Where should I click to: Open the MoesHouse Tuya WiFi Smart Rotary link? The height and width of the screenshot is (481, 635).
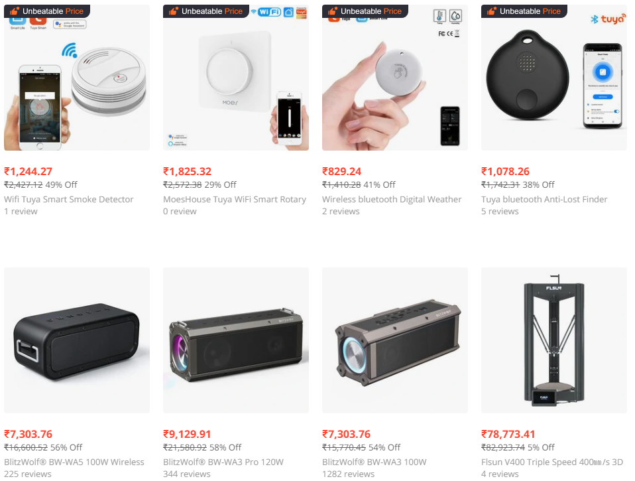235,200
